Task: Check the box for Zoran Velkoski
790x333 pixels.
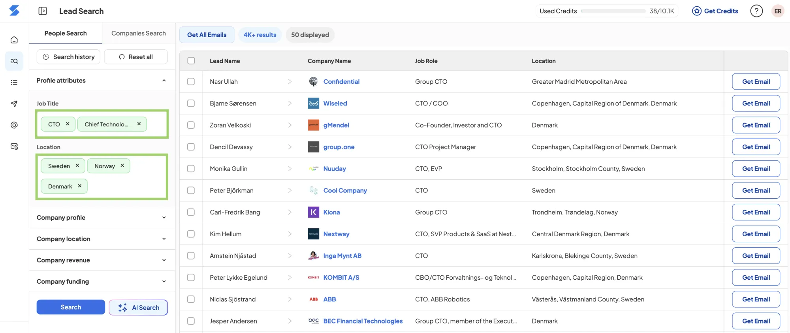Action: tap(191, 125)
